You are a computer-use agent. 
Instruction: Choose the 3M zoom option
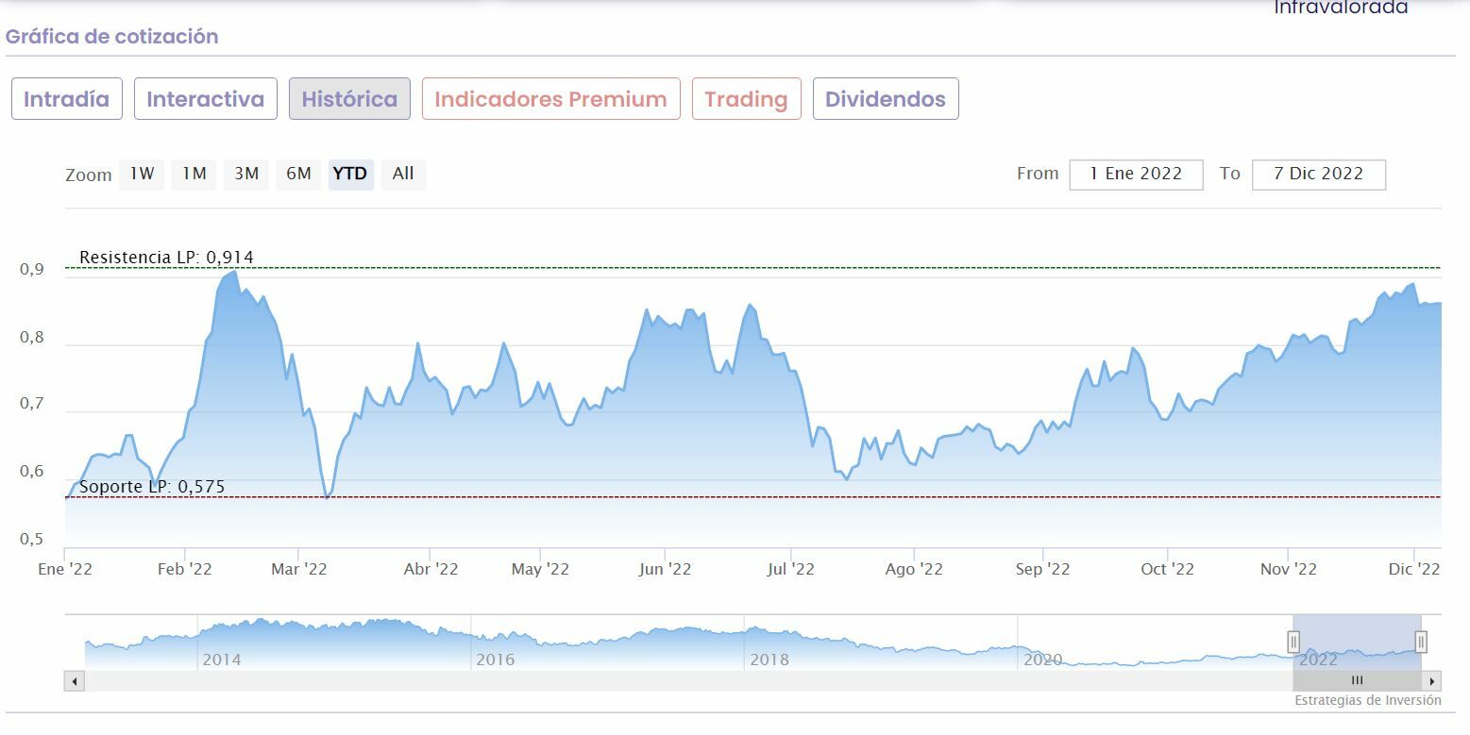tap(246, 174)
